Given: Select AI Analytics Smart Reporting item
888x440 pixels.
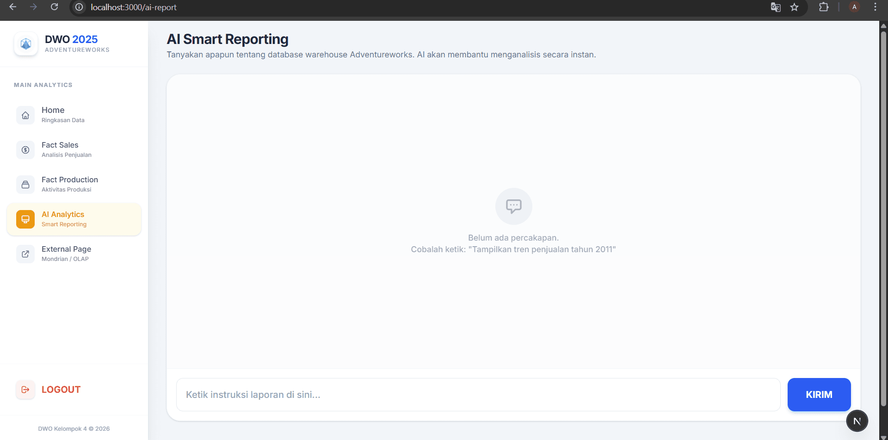Looking at the screenshot, I should [74, 219].
